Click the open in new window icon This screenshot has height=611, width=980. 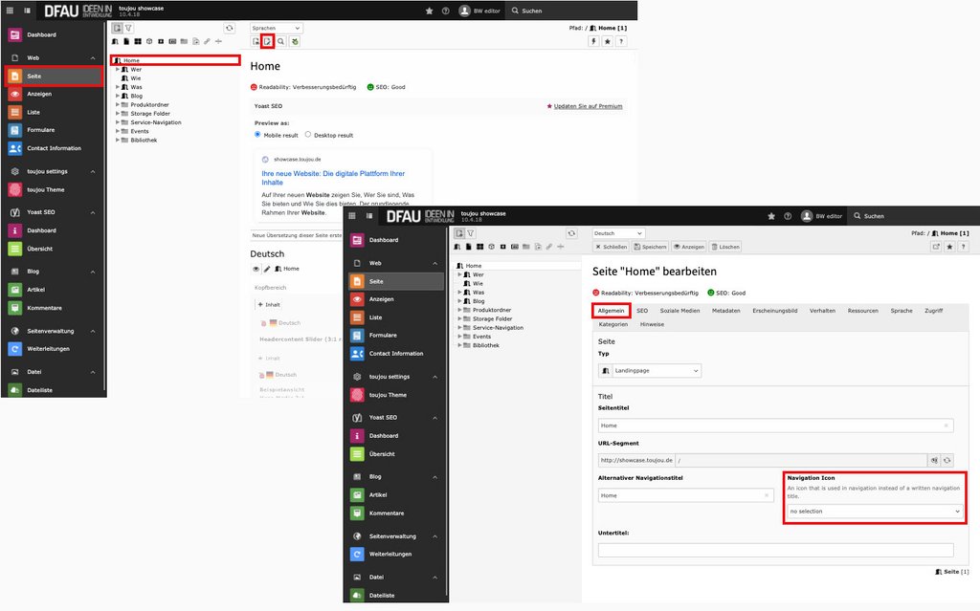click(935, 247)
